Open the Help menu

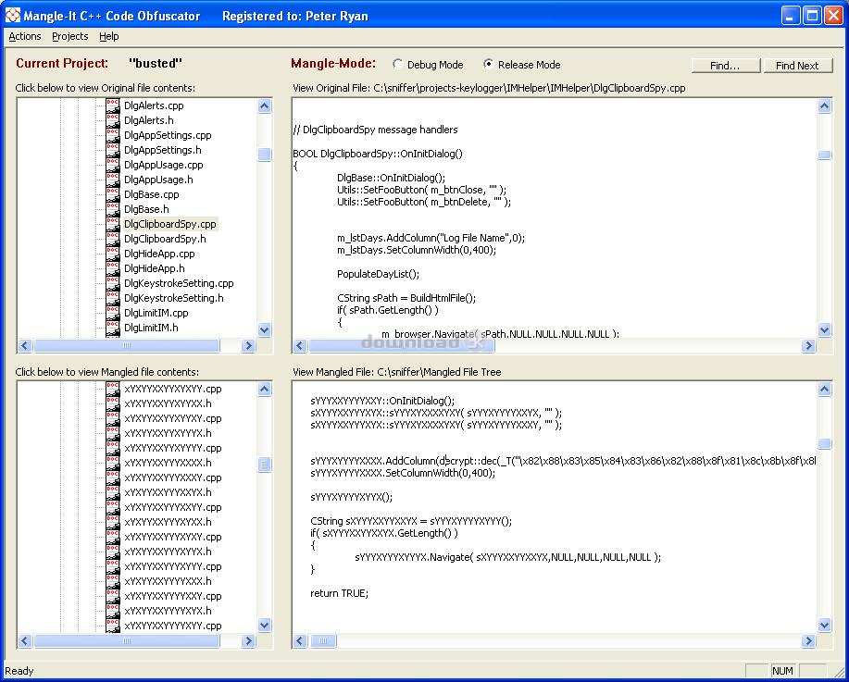click(109, 37)
